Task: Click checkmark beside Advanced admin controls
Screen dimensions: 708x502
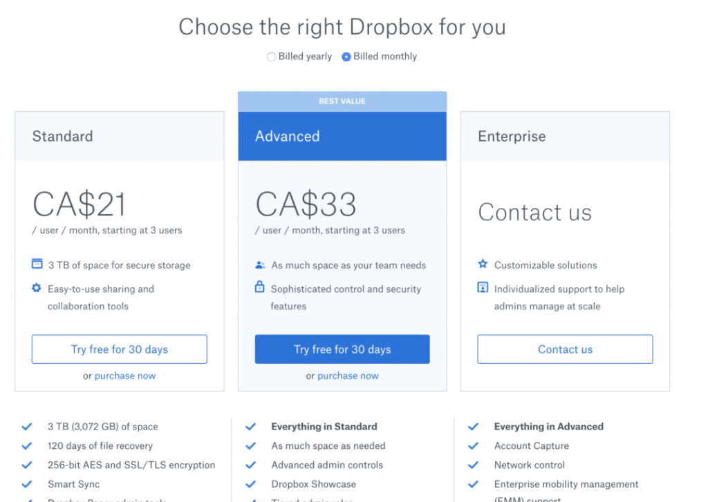Action: (x=250, y=465)
